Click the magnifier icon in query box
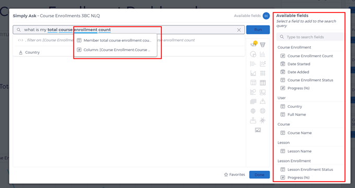Image resolution: width=355 pixels, height=188 pixels. point(19,30)
